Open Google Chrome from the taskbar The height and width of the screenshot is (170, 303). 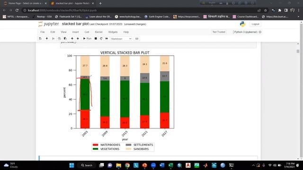(127, 165)
